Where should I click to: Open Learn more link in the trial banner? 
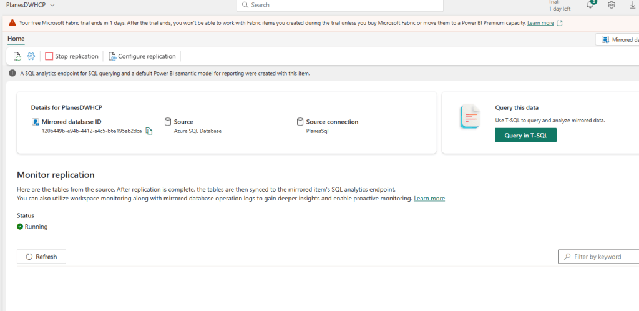click(540, 23)
